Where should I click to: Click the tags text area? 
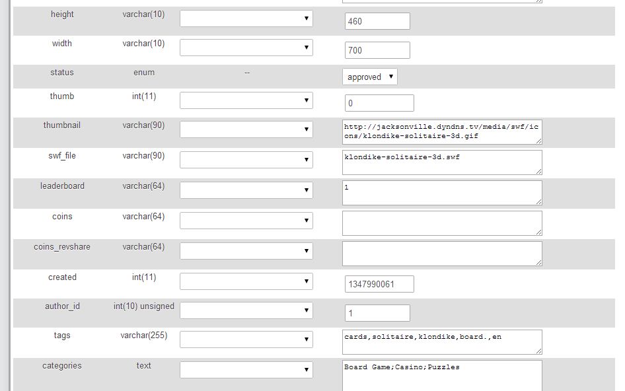point(441,341)
